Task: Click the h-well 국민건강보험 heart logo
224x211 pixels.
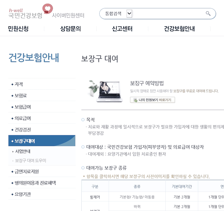Action: (x=31, y=11)
